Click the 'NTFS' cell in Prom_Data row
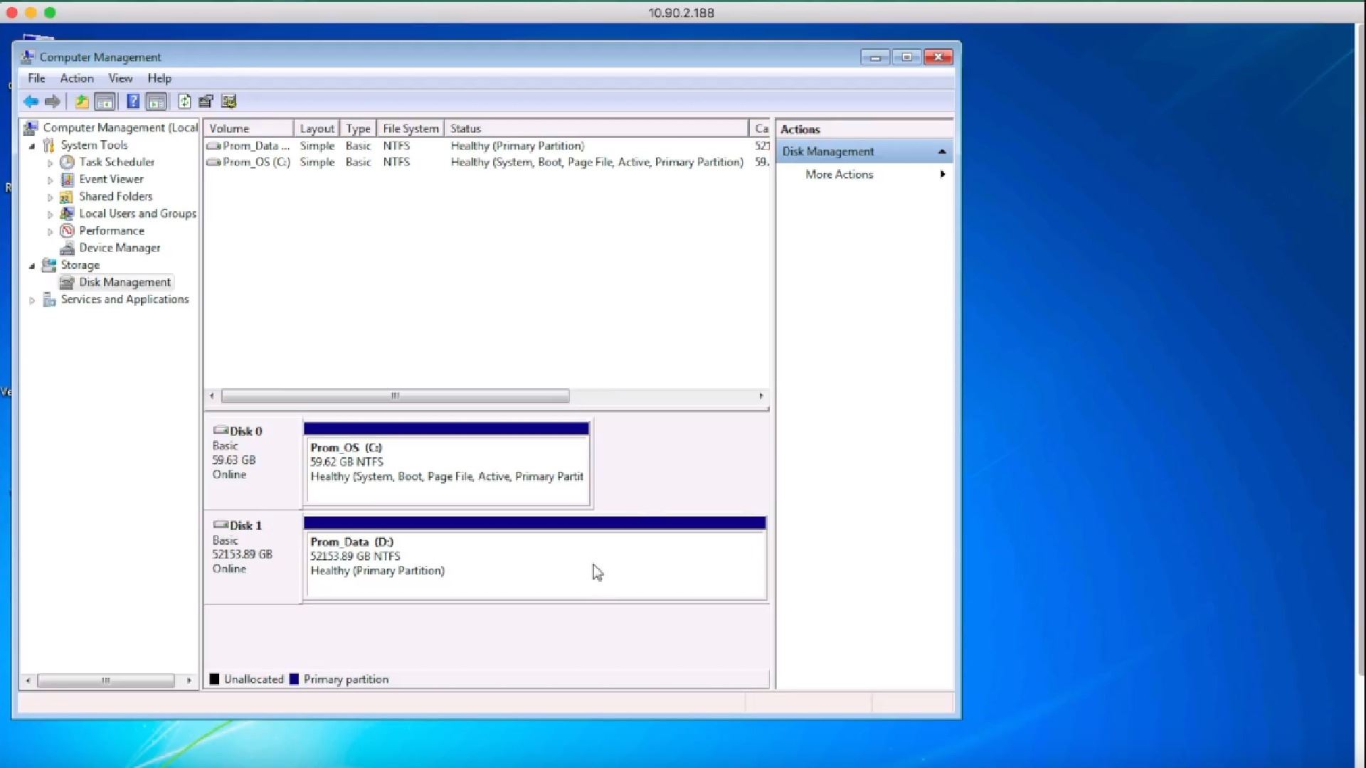Image resolution: width=1366 pixels, height=768 pixels. (x=396, y=146)
